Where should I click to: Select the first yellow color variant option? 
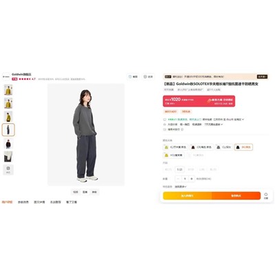175,147
